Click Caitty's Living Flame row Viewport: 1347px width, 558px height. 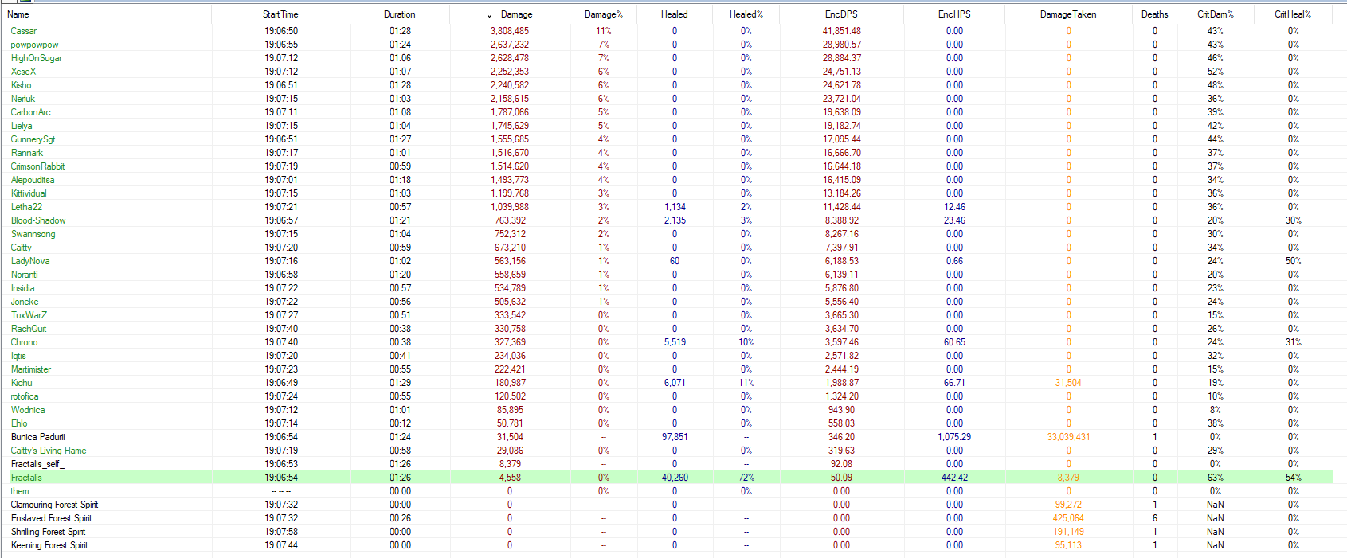click(49, 451)
